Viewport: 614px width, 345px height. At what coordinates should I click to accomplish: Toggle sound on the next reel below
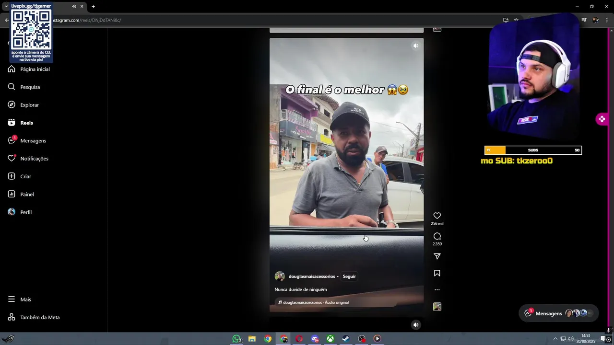pos(416,325)
